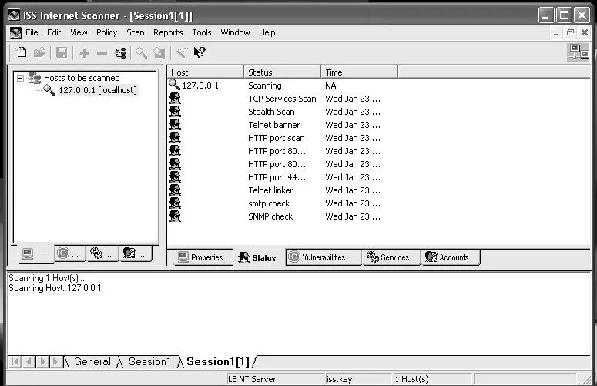Screen dimensions: 597x386
Task: Click the Save floppy disk icon
Action: coord(62,52)
